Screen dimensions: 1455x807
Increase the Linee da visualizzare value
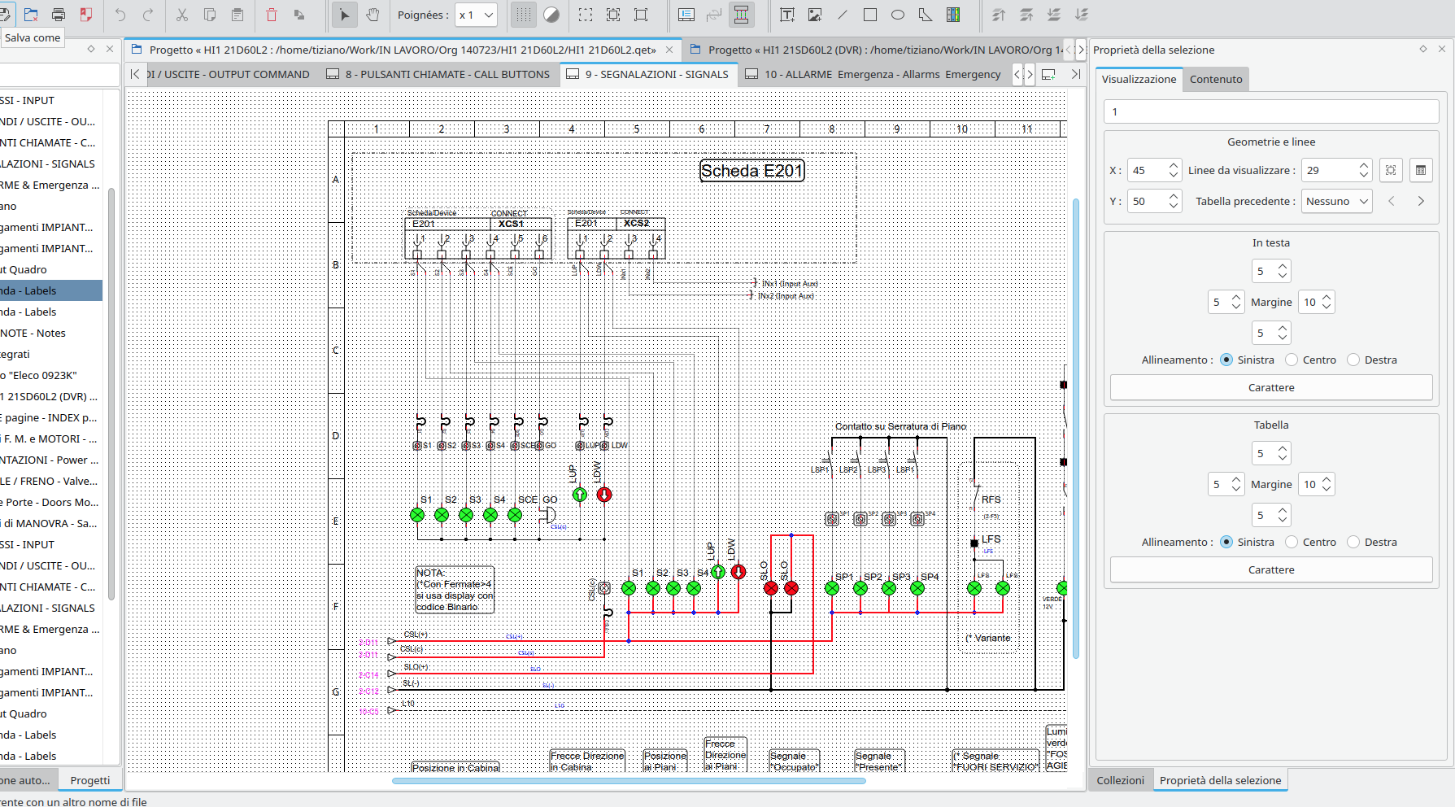(x=1364, y=165)
